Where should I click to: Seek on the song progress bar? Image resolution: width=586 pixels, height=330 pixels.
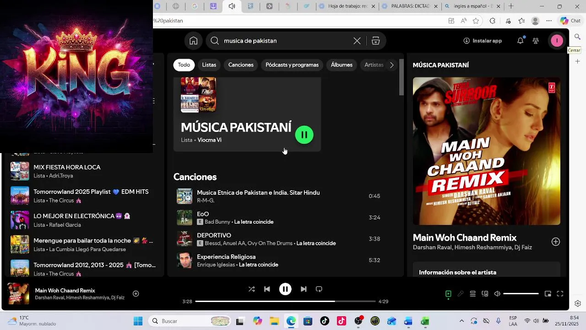[x=285, y=302]
